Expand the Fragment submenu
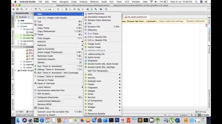The image size is (222, 124). click(x=103, y=87)
